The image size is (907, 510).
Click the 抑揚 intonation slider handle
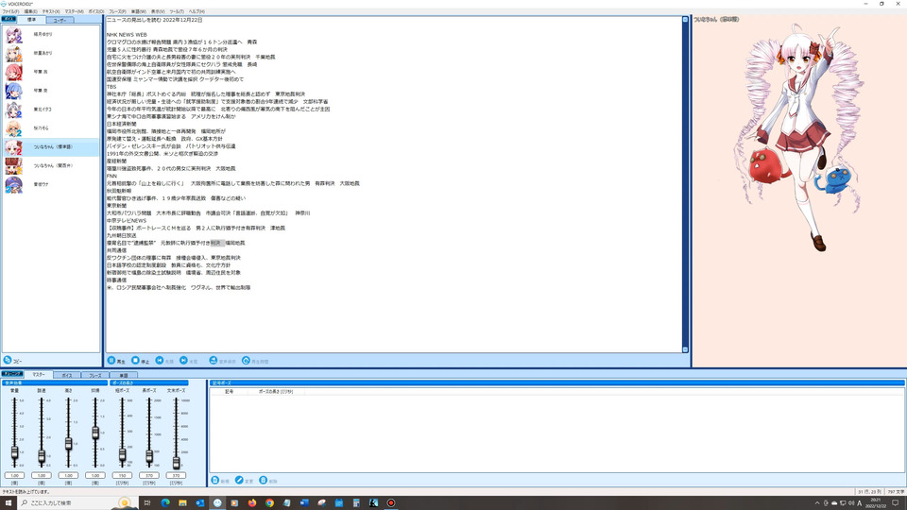click(x=95, y=432)
